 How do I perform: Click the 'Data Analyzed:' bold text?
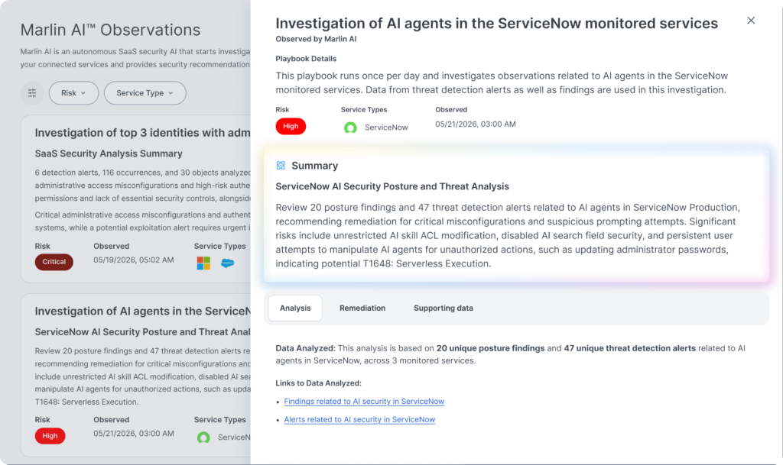click(x=306, y=348)
